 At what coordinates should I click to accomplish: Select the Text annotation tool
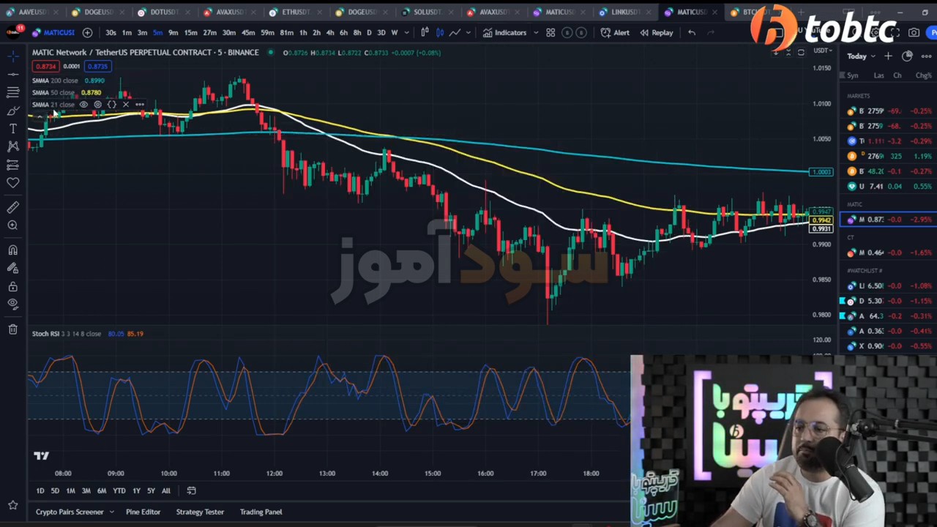coord(13,129)
